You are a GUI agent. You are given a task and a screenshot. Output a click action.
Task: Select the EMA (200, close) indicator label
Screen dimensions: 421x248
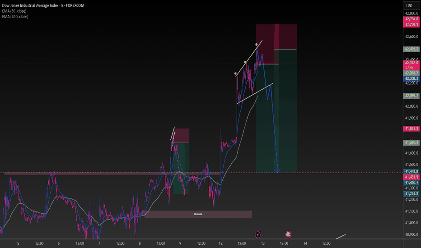(x=15, y=17)
